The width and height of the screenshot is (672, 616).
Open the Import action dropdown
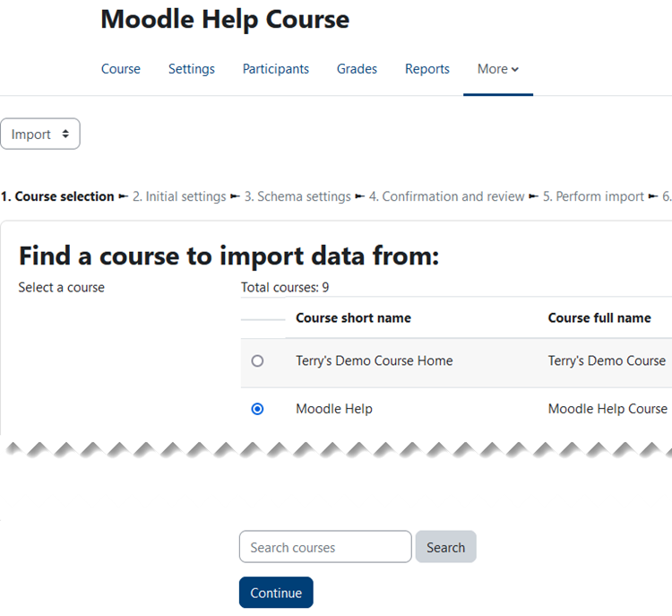tap(40, 134)
